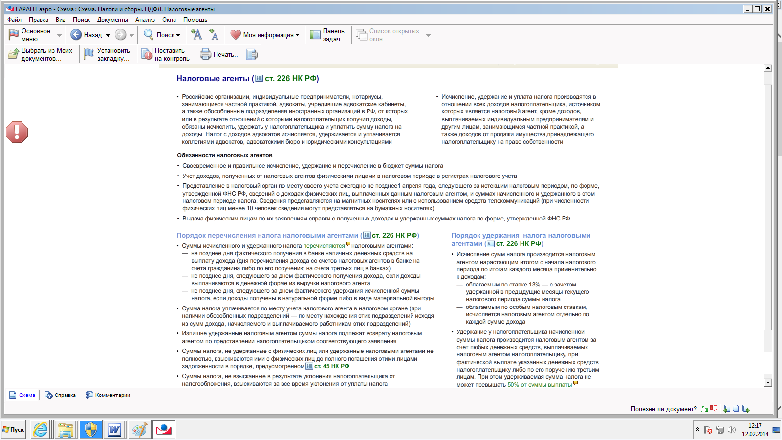Open the Paint taskbar icon
The width and height of the screenshot is (782, 440).
[x=139, y=430]
